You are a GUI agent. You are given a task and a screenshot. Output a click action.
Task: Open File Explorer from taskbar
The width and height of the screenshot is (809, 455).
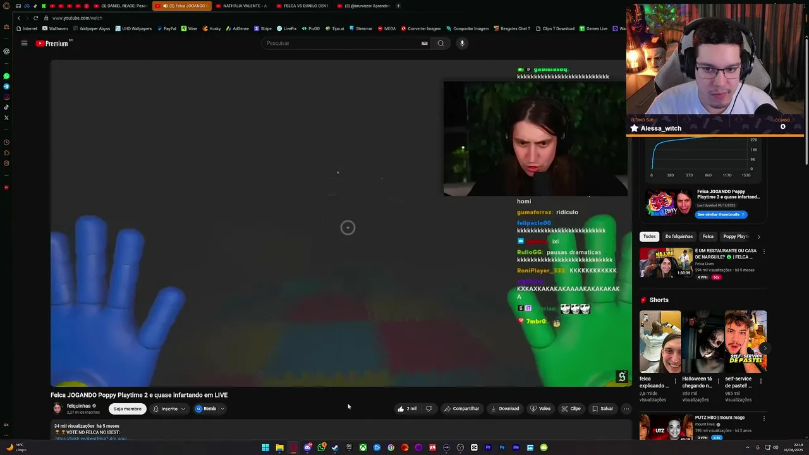(279, 447)
